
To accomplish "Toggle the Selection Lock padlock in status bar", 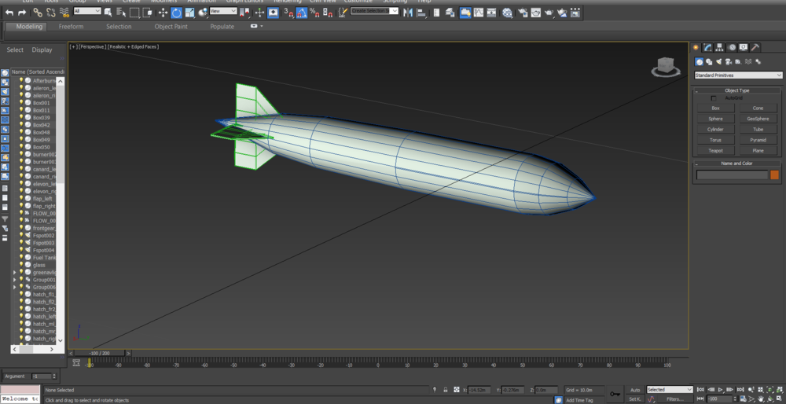I will 445,390.
